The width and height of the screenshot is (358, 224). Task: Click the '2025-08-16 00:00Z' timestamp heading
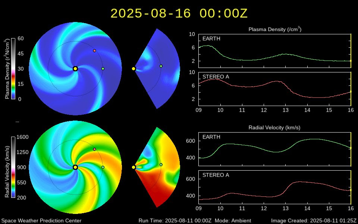(x=179, y=13)
